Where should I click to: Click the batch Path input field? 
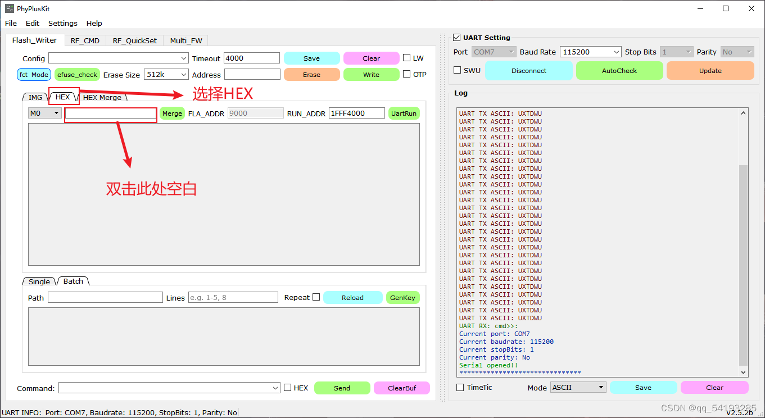point(105,297)
